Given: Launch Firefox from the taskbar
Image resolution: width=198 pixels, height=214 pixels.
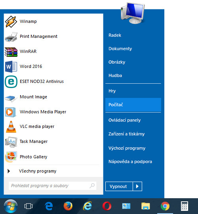Looking at the screenshot, I should pos(68,206).
